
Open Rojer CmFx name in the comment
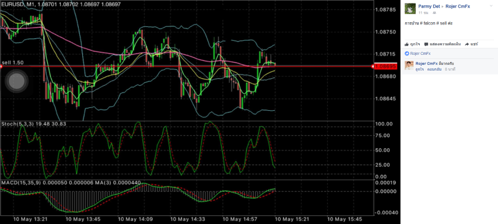pos(426,64)
